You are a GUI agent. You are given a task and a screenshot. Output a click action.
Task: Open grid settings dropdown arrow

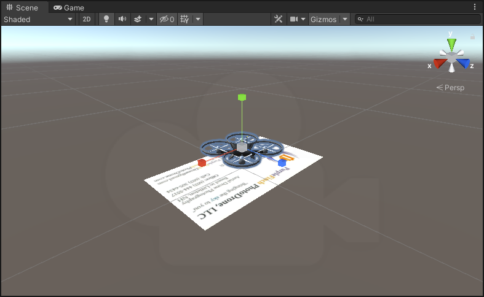198,20
